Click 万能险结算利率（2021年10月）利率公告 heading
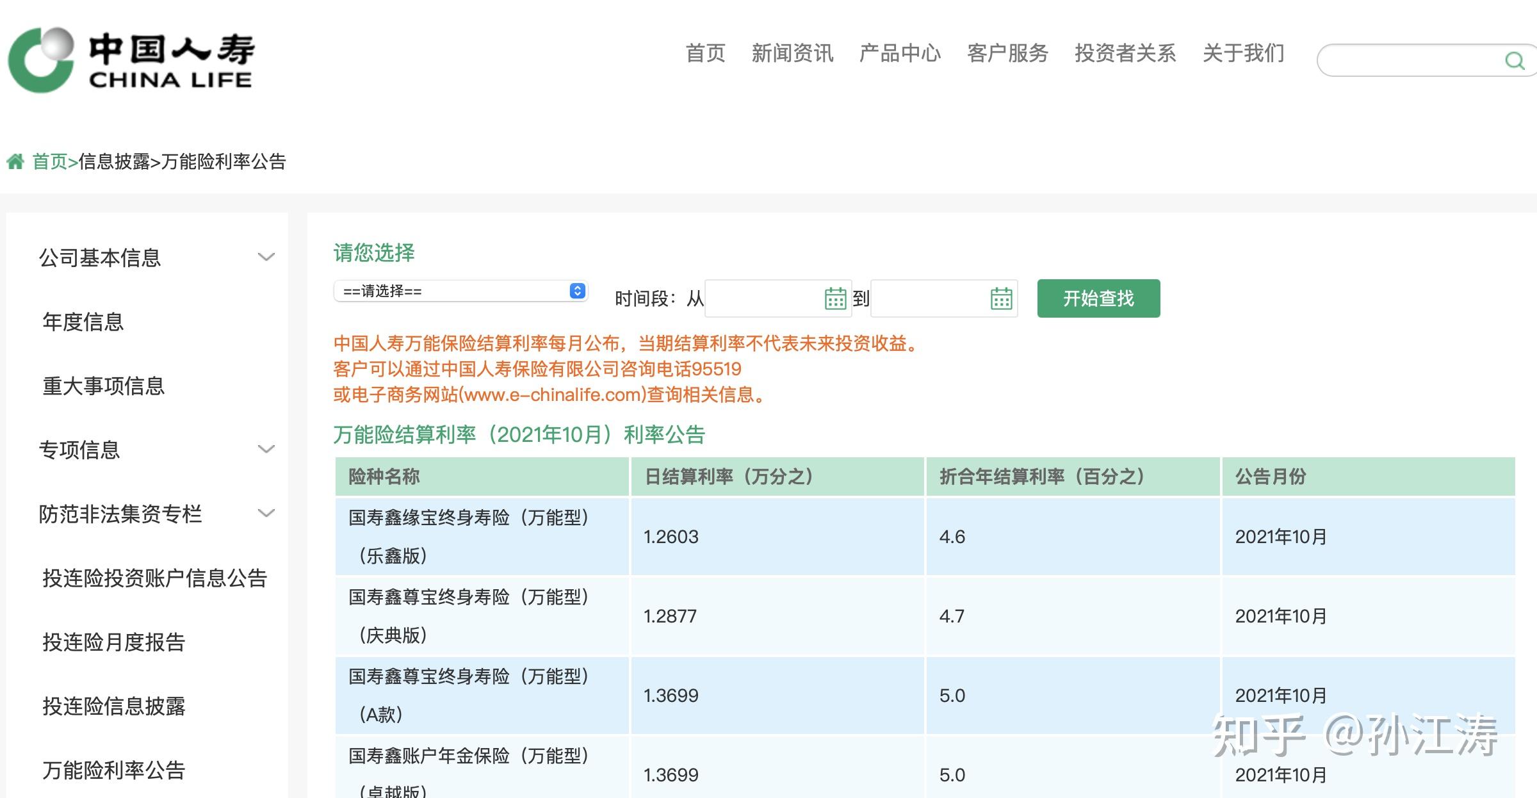This screenshot has height=798, width=1537. click(x=519, y=435)
